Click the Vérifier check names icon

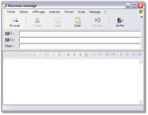tap(120, 20)
